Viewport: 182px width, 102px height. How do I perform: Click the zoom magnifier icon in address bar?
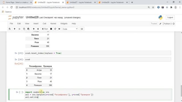click(149, 7)
